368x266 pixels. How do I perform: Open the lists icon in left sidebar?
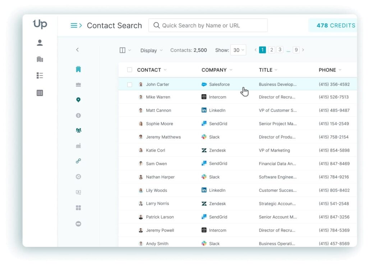pyautogui.click(x=40, y=75)
